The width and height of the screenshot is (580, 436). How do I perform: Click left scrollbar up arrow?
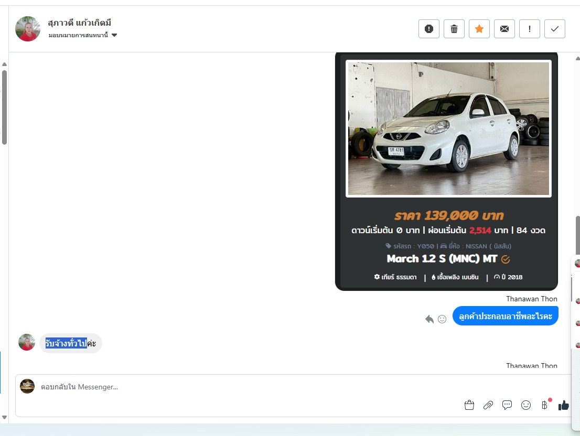pos(4,64)
